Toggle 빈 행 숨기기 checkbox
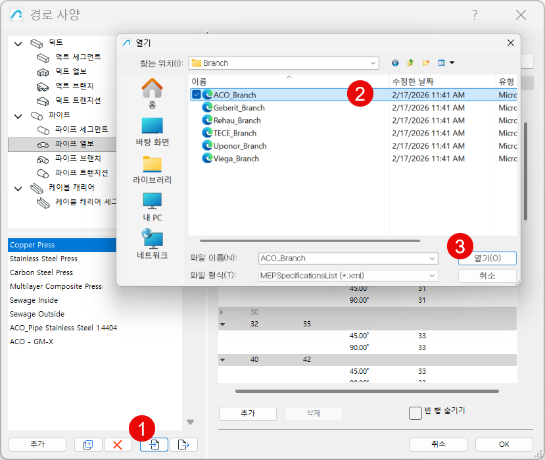Viewport: 545px width, 460px height. point(415,413)
